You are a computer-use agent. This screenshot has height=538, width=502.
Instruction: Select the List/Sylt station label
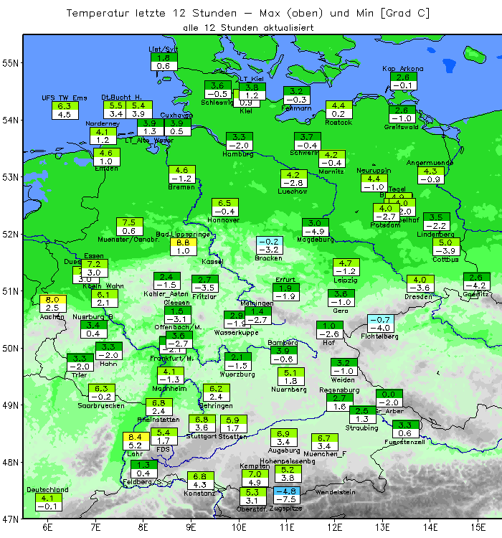point(164,49)
